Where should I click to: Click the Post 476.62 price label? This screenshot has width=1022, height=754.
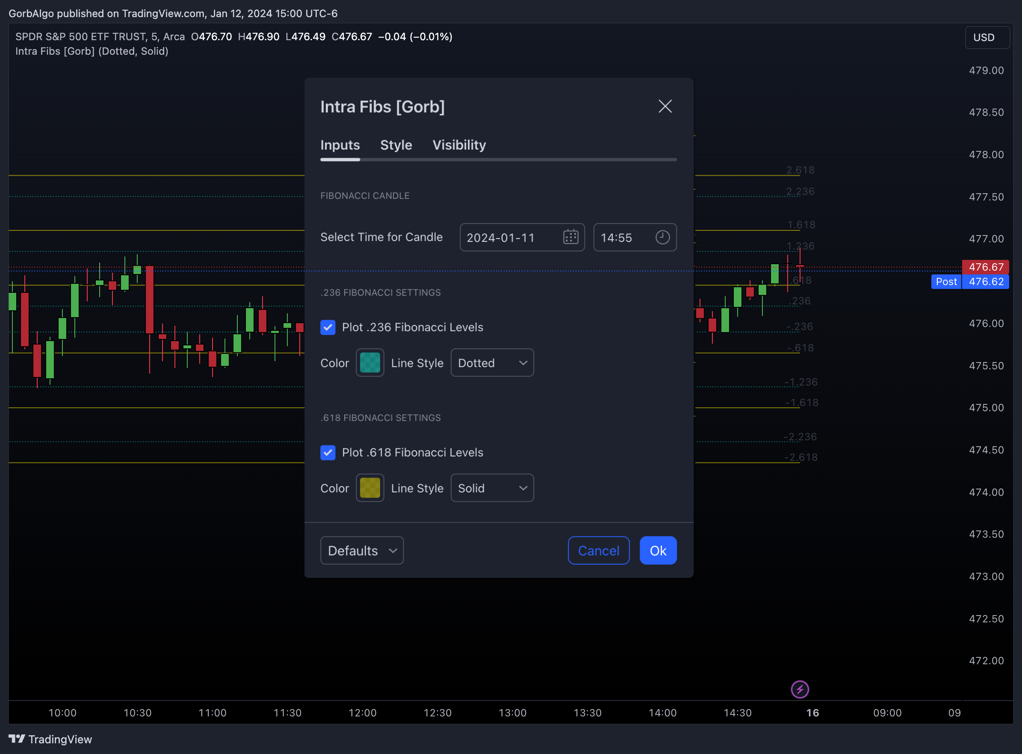coord(969,282)
